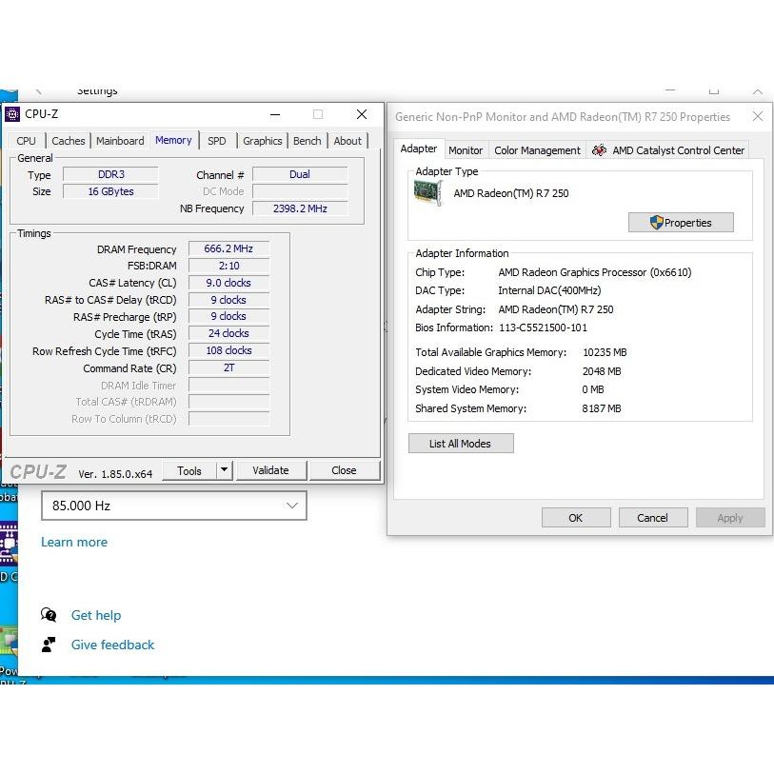Confirm the adapter properties with OK
774x774 pixels.
point(575,518)
